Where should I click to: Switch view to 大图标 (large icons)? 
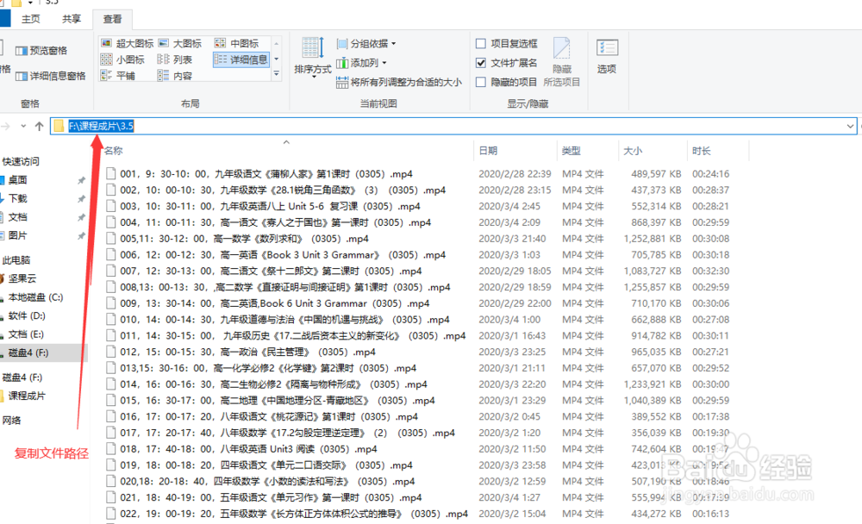click(x=185, y=42)
